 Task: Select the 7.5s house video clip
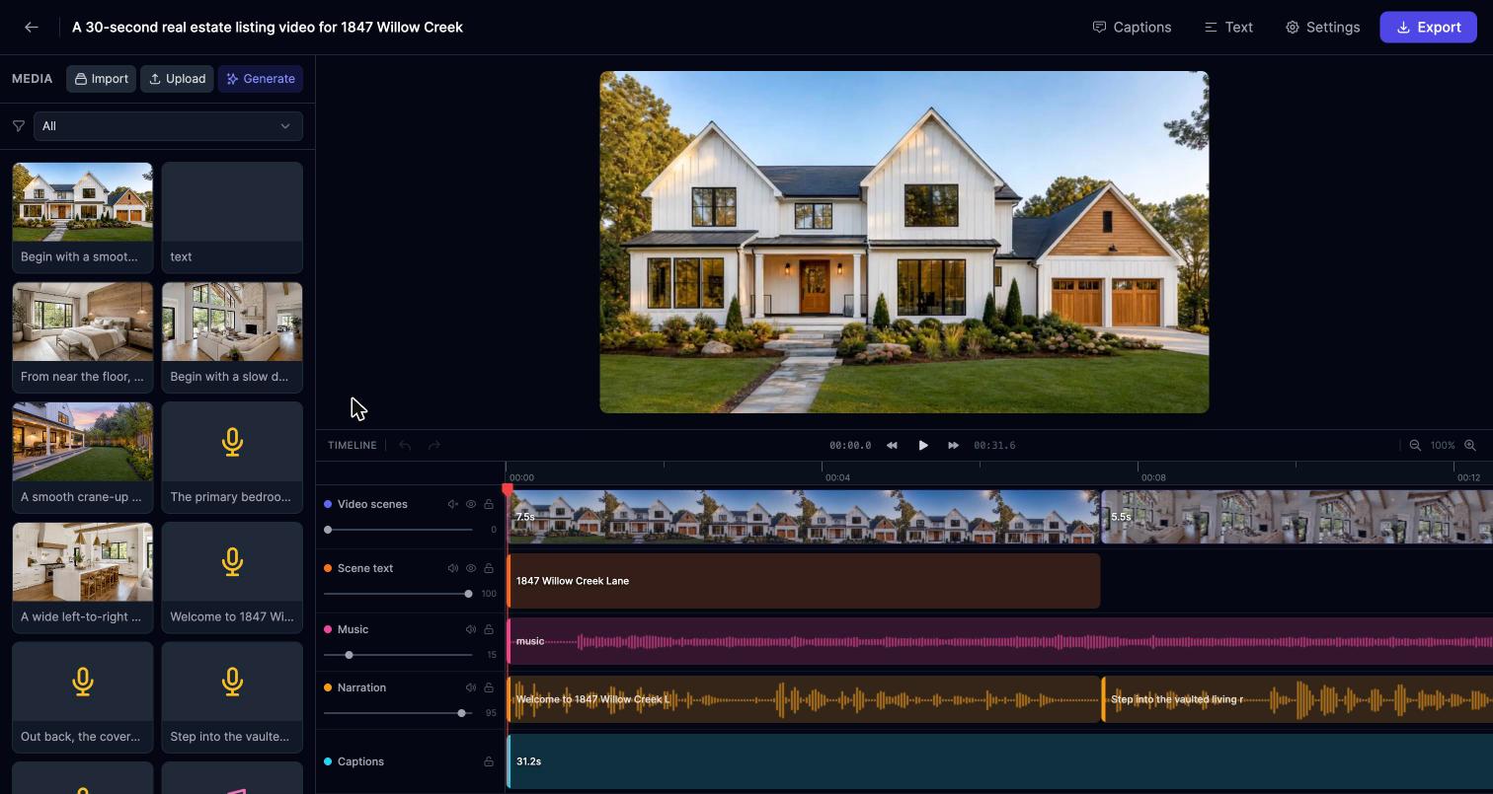pos(804,517)
